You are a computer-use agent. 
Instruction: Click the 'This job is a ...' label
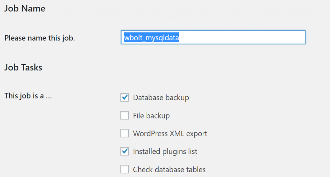click(x=28, y=96)
